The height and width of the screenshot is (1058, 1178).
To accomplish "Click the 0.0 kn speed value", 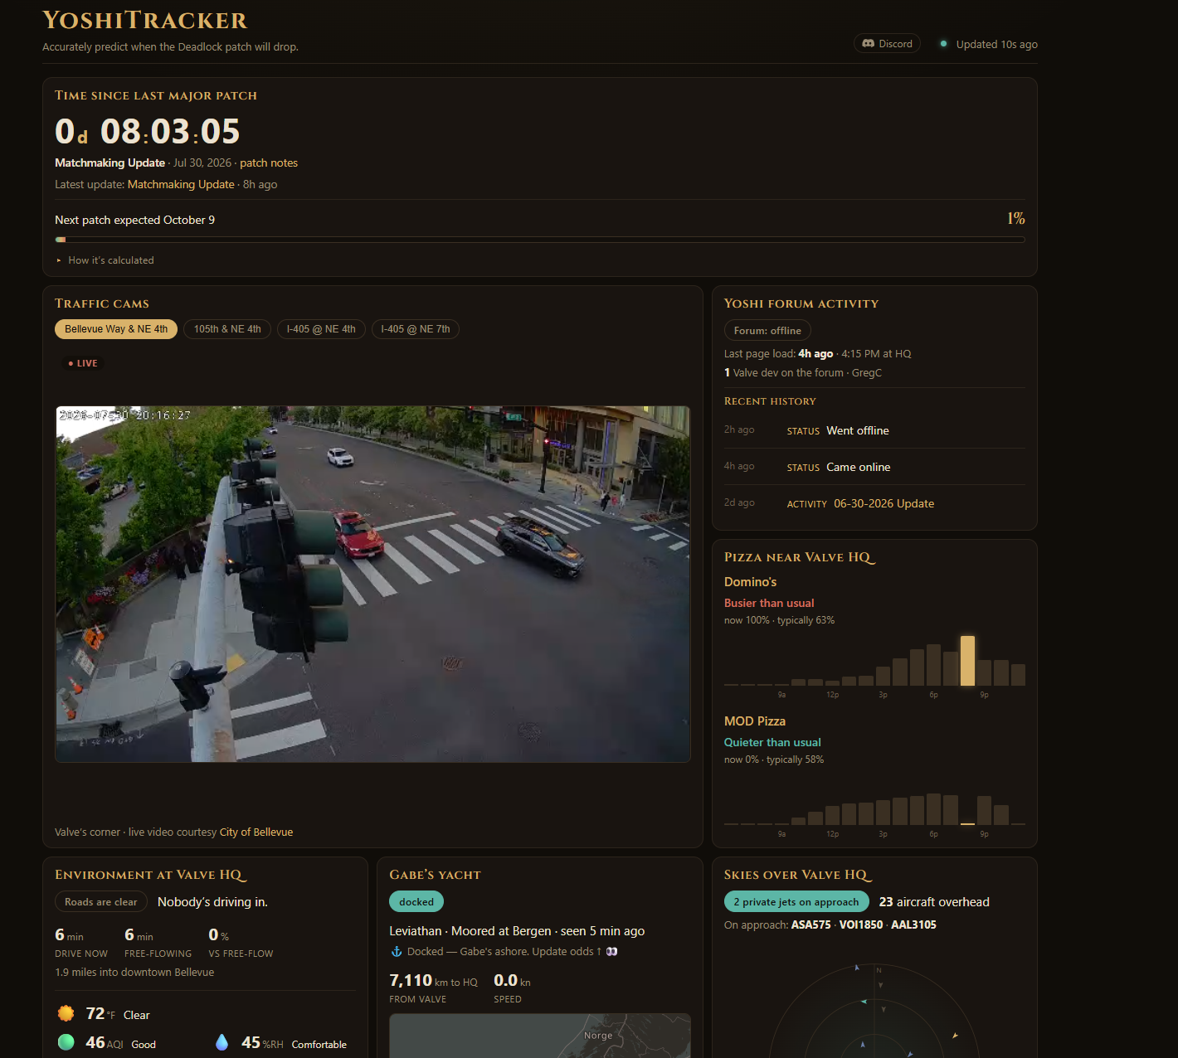I will point(512,981).
